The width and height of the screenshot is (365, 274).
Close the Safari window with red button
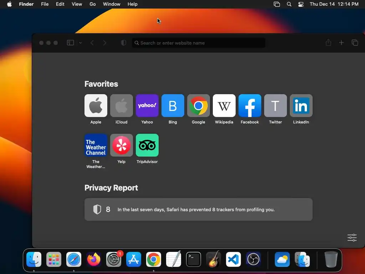(x=41, y=43)
